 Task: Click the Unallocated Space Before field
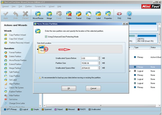point(89,58)
